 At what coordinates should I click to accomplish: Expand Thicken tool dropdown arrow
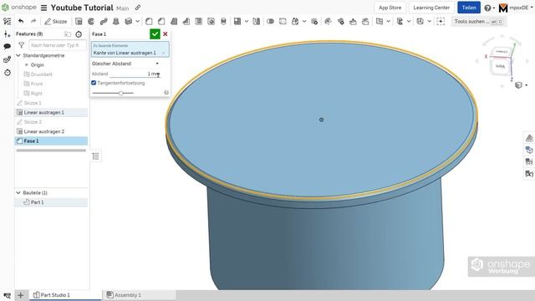(x=137, y=22)
